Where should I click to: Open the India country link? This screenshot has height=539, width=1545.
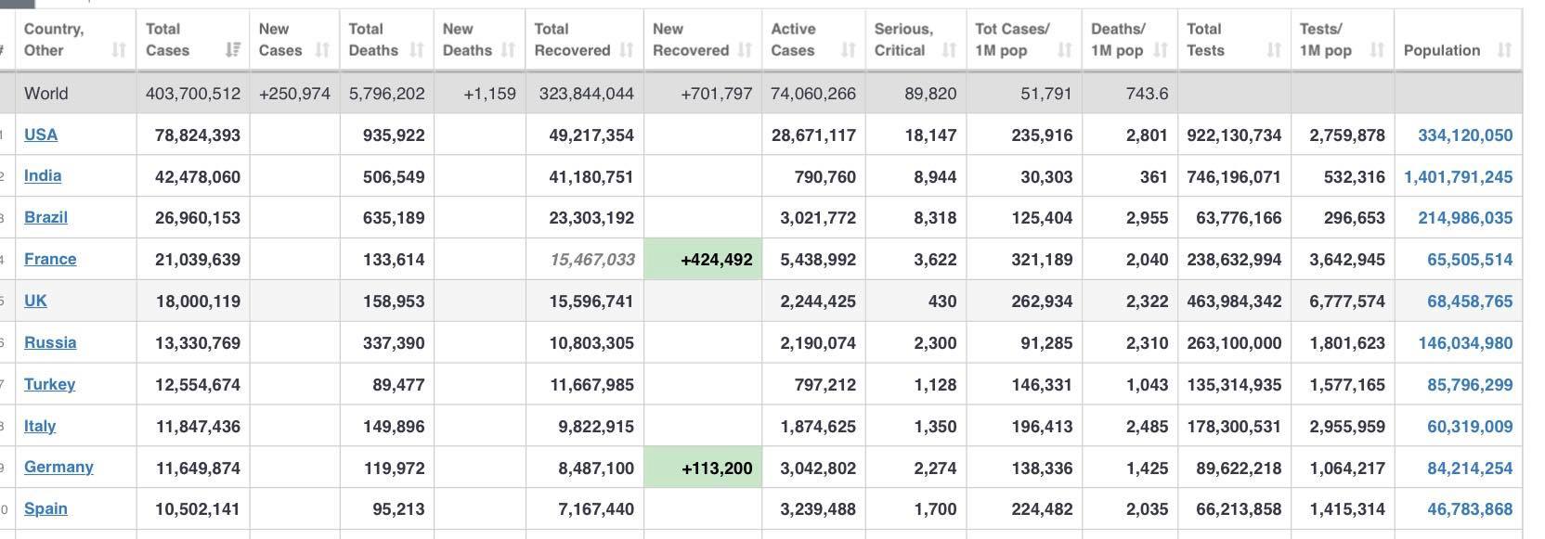pos(43,175)
